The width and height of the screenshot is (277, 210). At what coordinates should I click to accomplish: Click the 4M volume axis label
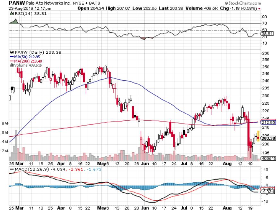click(5, 142)
